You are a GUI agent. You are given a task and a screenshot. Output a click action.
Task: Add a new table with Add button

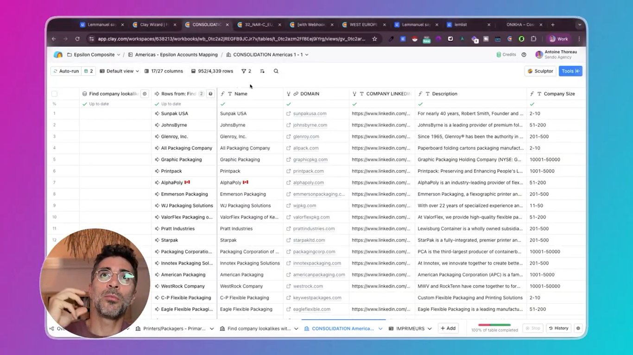(448, 328)
